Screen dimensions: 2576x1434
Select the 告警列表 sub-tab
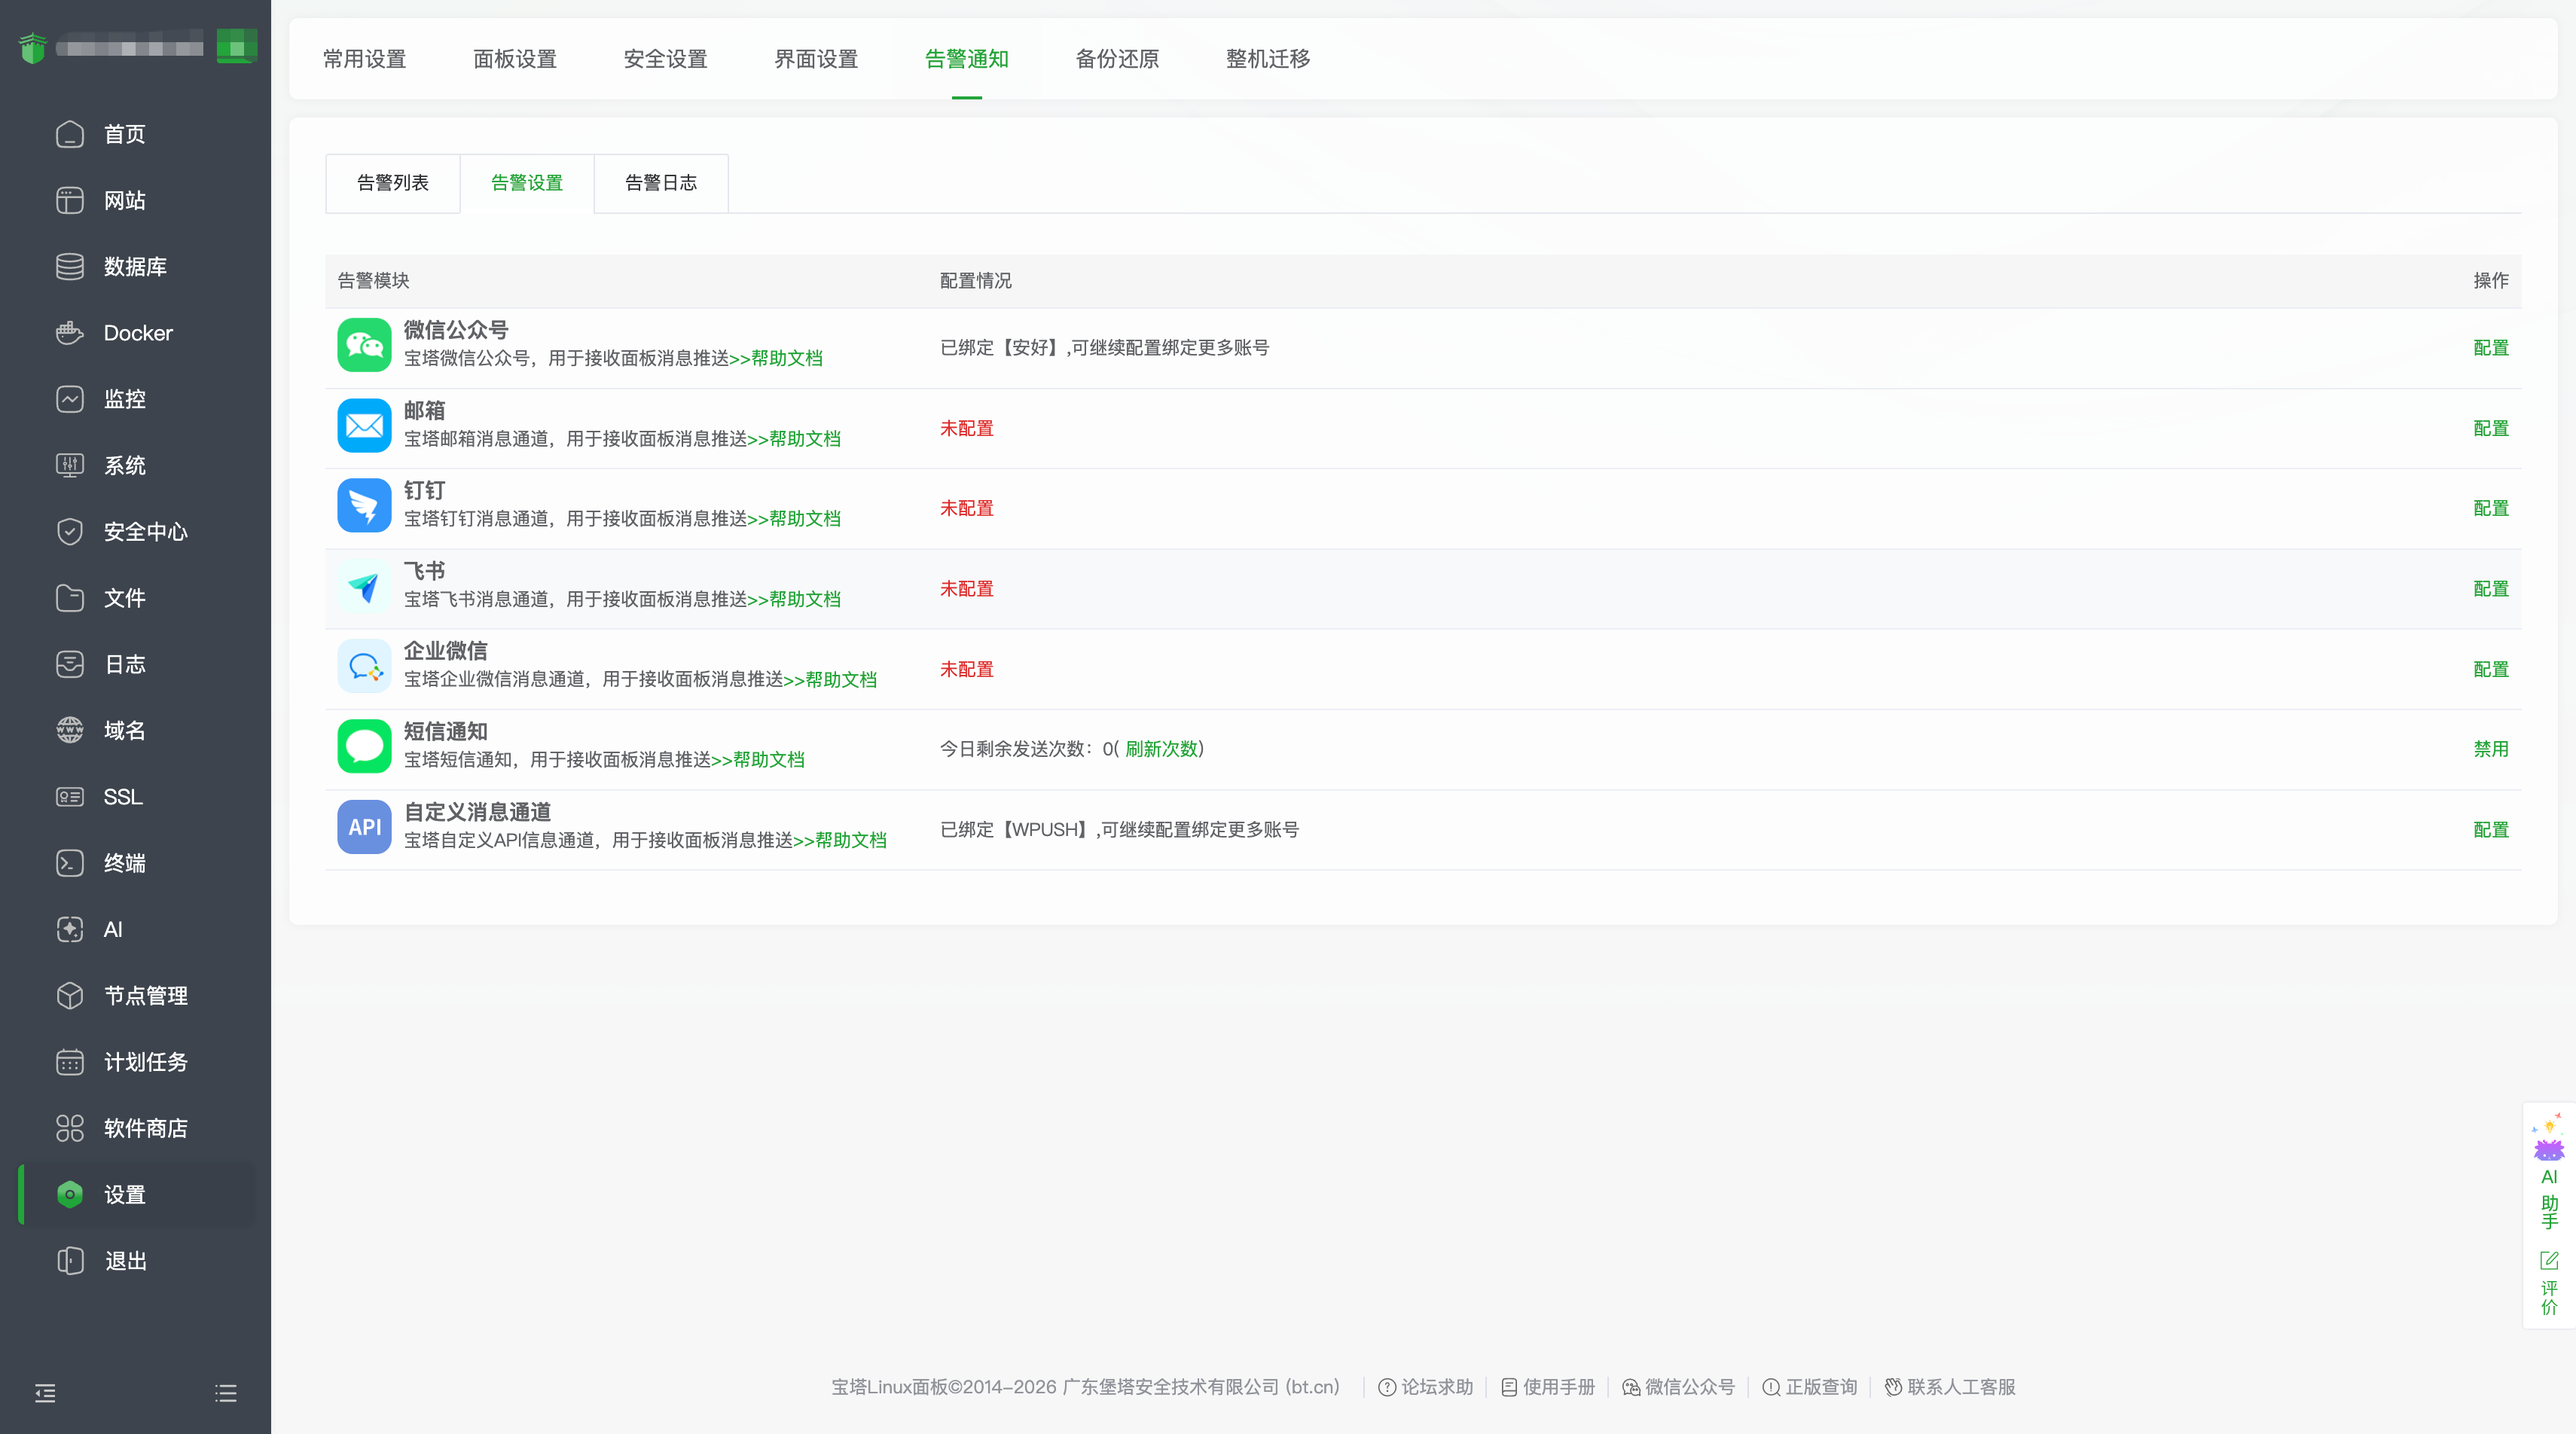(x=393, y=183)
